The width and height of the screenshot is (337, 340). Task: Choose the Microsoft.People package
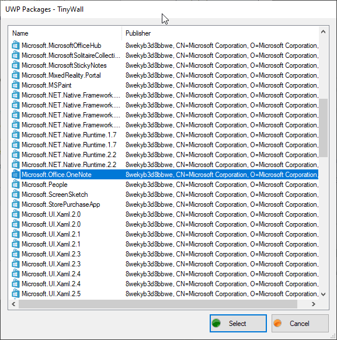coord(44,185)
